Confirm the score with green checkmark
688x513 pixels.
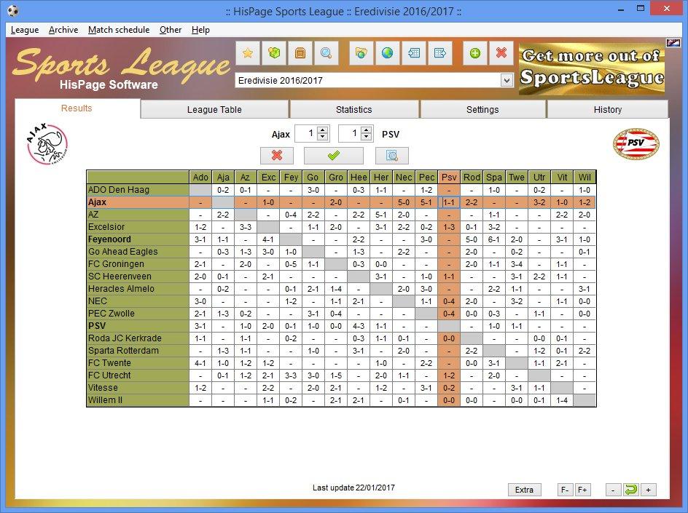point(334,156)
